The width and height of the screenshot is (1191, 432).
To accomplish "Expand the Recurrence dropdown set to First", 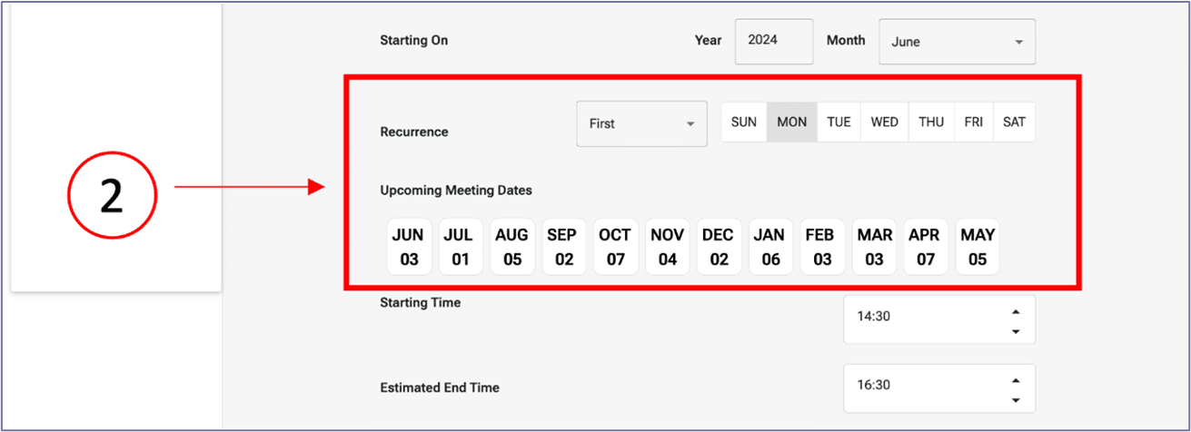I will 641,123.
